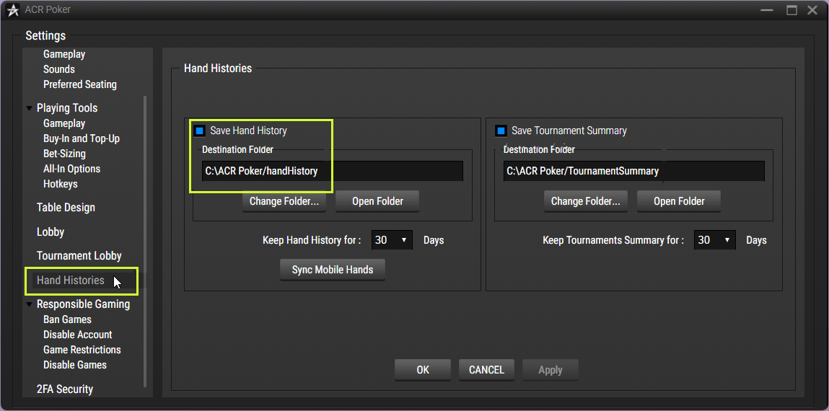
Task: Open Keep Hand History days dropdown
Action: 392,240
